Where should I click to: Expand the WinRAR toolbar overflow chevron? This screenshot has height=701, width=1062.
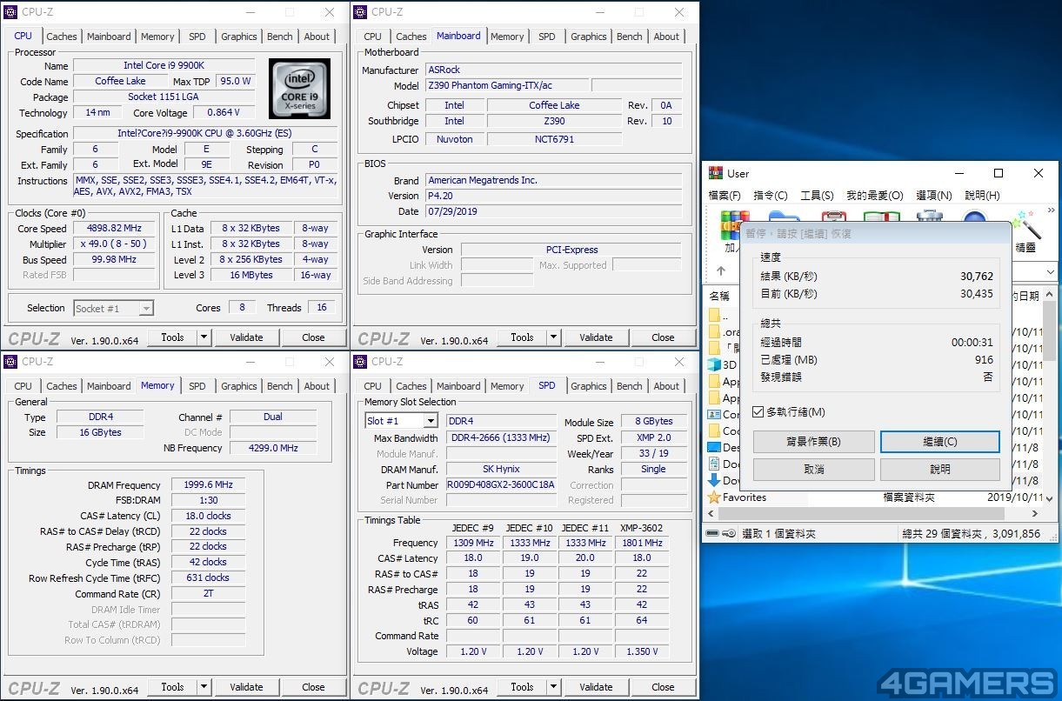[x=1050, y=211]
